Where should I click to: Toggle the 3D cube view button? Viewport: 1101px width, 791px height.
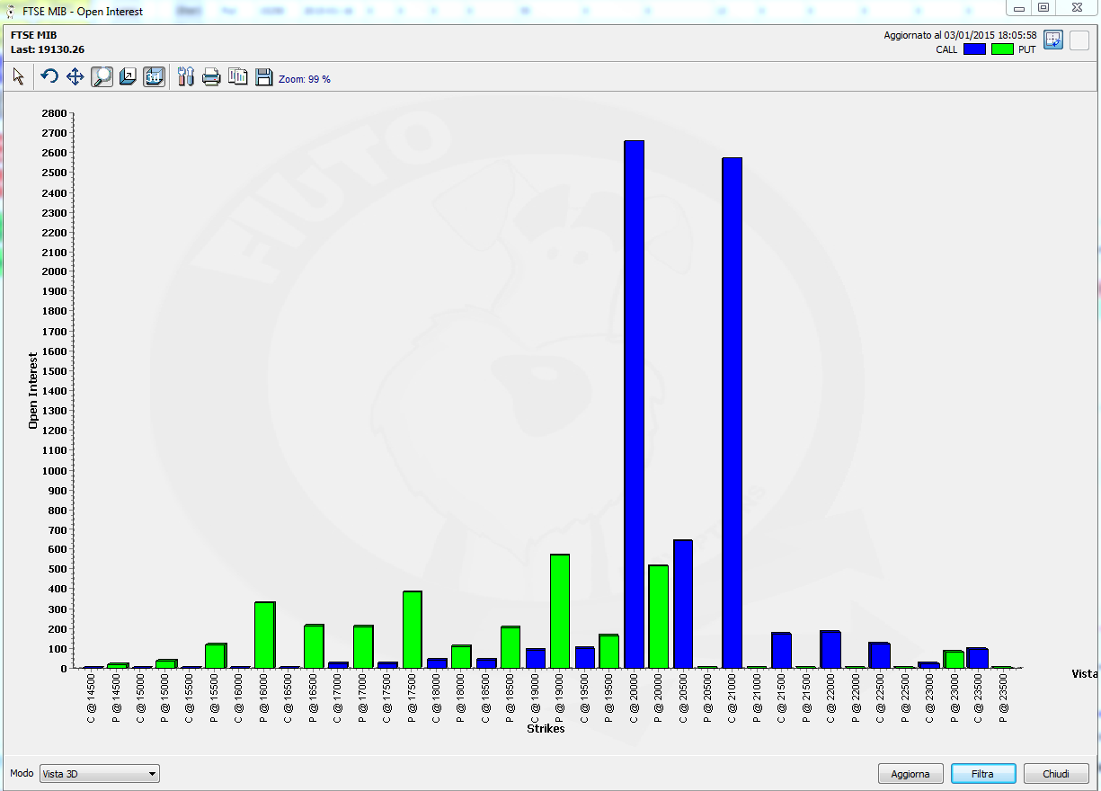[x=154, y=76]
